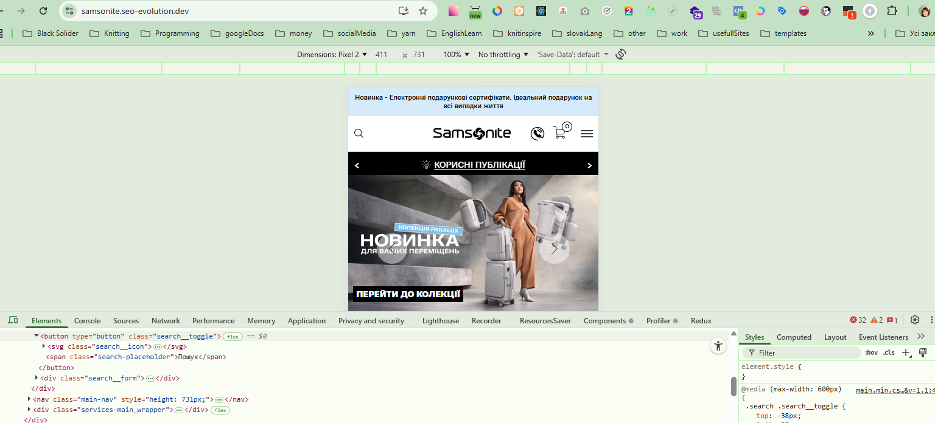Go to next item in black publications bar
The height and width of the screenshot is (423, 935).
pyautogui.click(x=589, y=165)
